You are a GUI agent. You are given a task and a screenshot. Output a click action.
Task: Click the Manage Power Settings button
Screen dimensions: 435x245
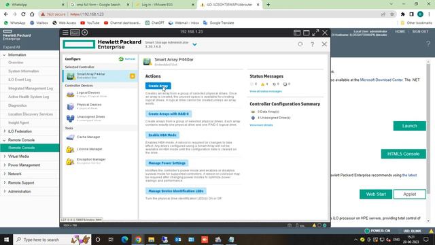click(167, 163)
